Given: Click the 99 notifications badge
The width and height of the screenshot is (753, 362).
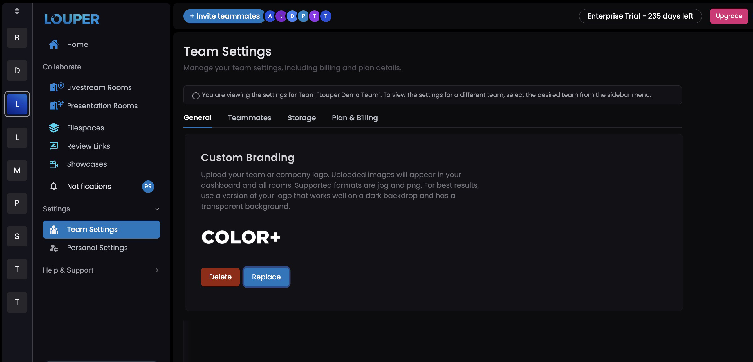Looking at the screenshot, I should coord(148,186).
